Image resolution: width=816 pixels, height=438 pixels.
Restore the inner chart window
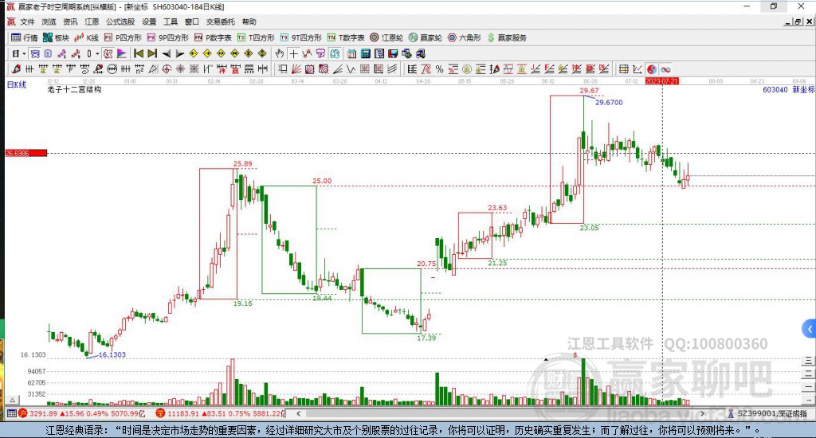pos(798,22)
